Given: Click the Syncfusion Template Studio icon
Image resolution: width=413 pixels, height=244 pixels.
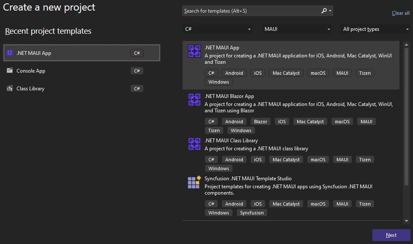Looking at the screenshot, I should coord(194,182).
